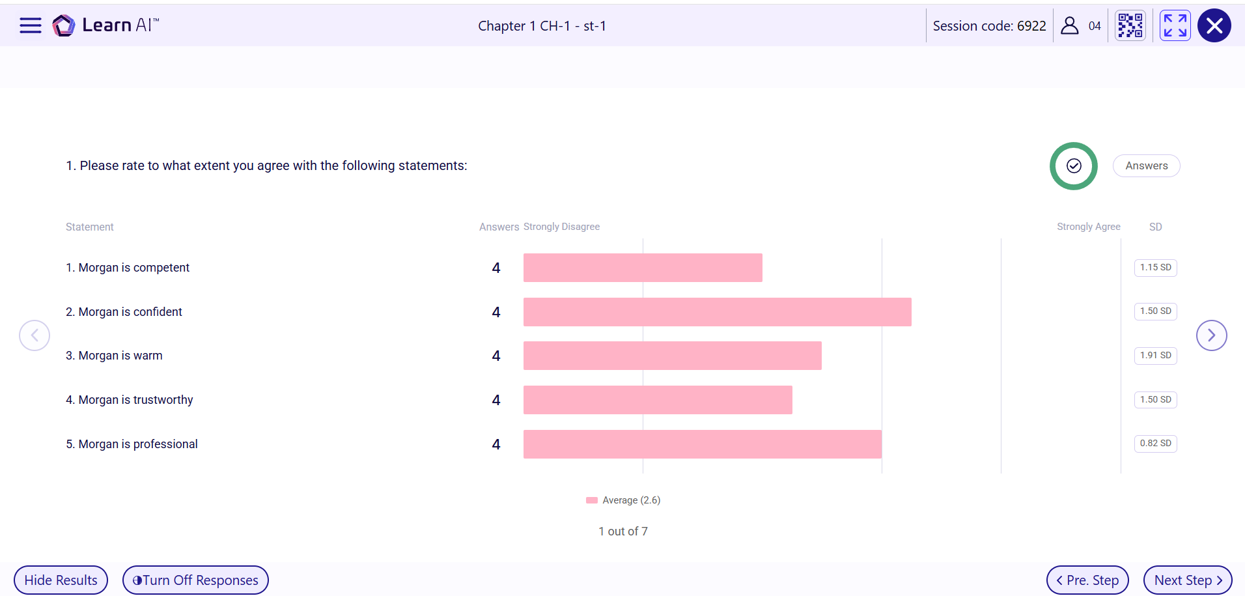Click '1 out of 7' page indicator
This screenshot has width=1245, height=596.
point(623,532)
